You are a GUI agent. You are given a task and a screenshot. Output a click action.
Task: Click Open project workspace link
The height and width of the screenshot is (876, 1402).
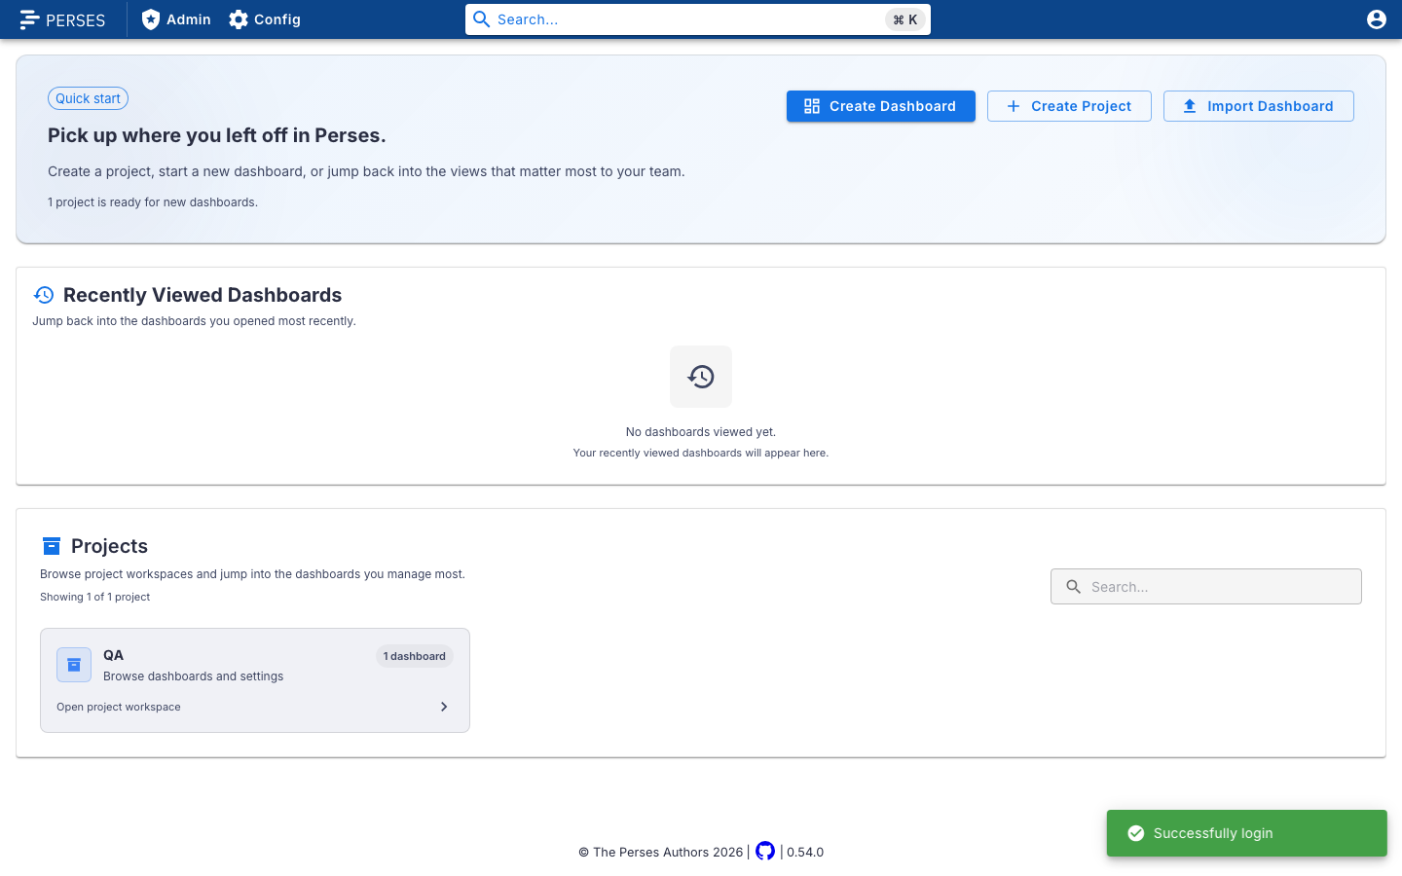[x=119, y=707]
